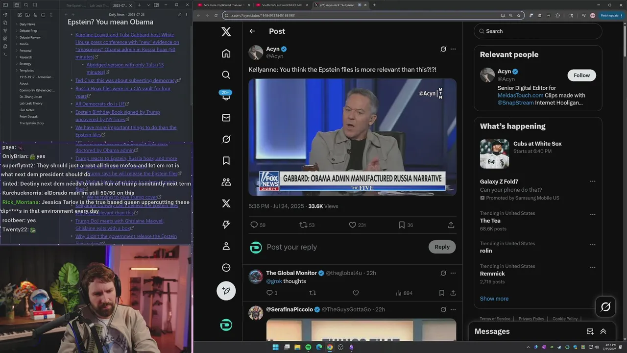Open more menu for Galaxy Z Fold7 ad
The width and height of the screenshot is (627, 353).
[593, 181]
